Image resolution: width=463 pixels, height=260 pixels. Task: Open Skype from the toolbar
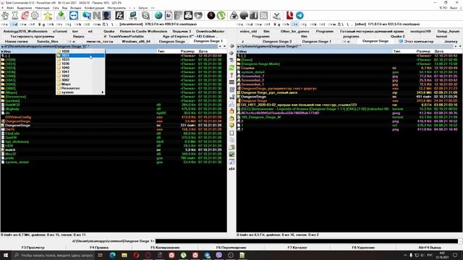pyautogui.click(x=145, y=16)
